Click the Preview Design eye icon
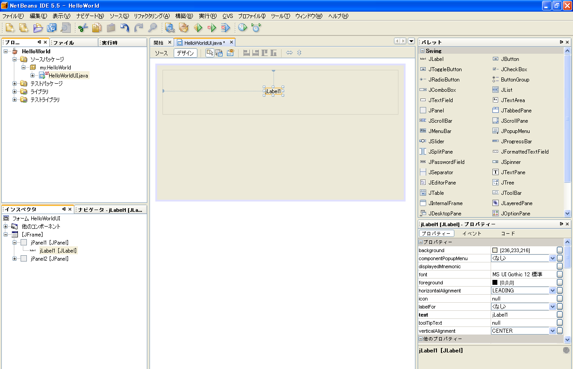The image size is (573, 369). pos(230,53)
